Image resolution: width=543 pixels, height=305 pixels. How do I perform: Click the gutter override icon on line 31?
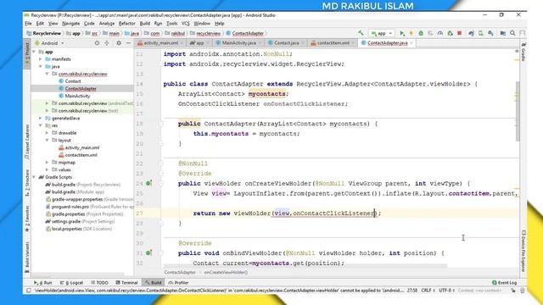[x=149, y=253]
